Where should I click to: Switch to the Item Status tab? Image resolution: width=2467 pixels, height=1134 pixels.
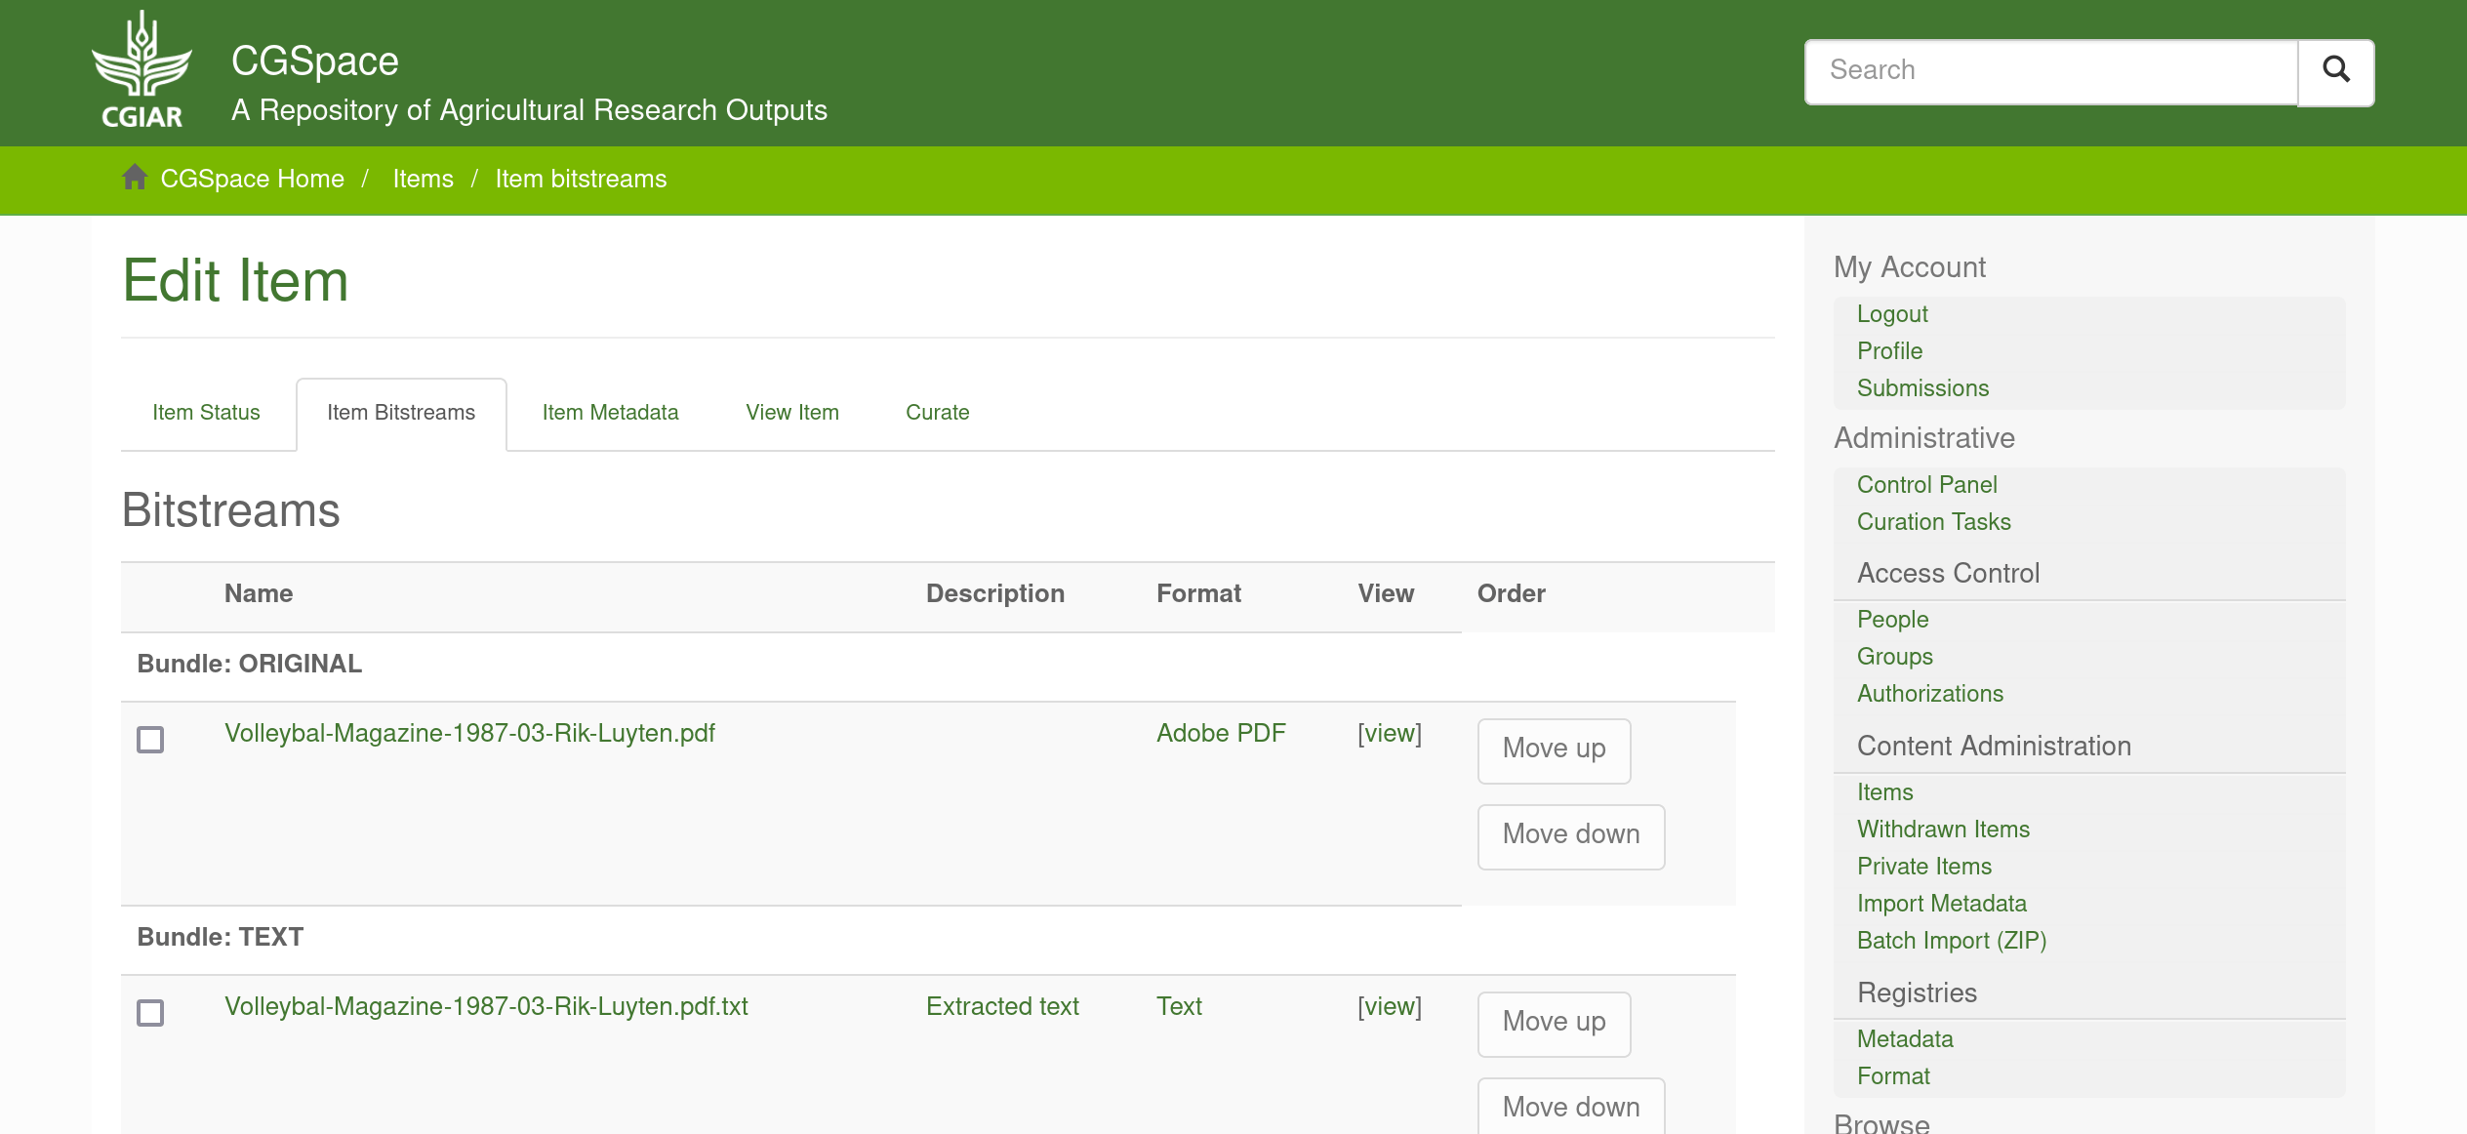point(206,412)
